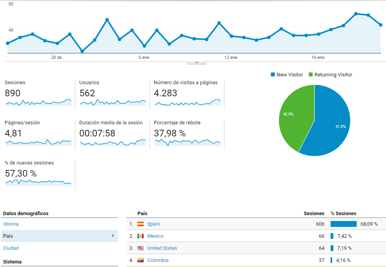This screenshot has height=267, width=386.
Task: Click the 19 ene. date label
Action: (318, 57)
